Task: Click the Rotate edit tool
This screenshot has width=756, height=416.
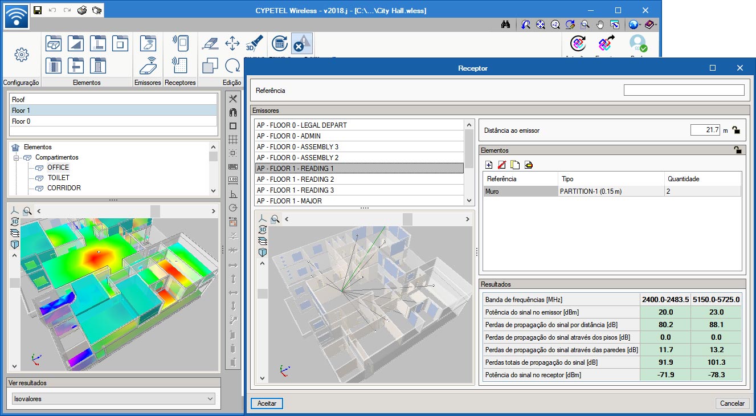Action: (x=232, y=66)
